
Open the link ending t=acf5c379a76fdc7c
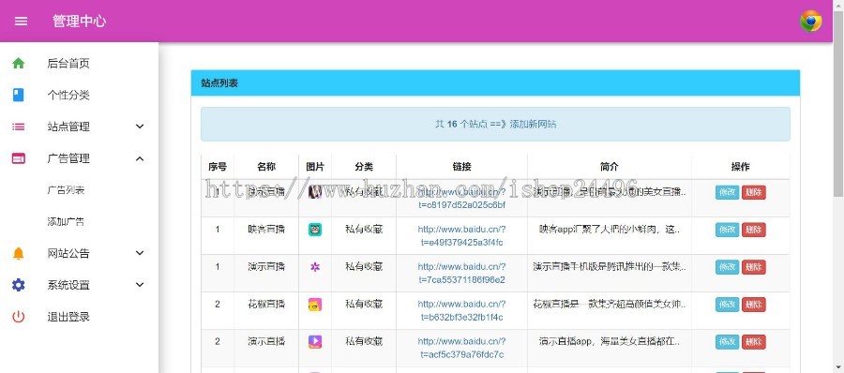461,348
